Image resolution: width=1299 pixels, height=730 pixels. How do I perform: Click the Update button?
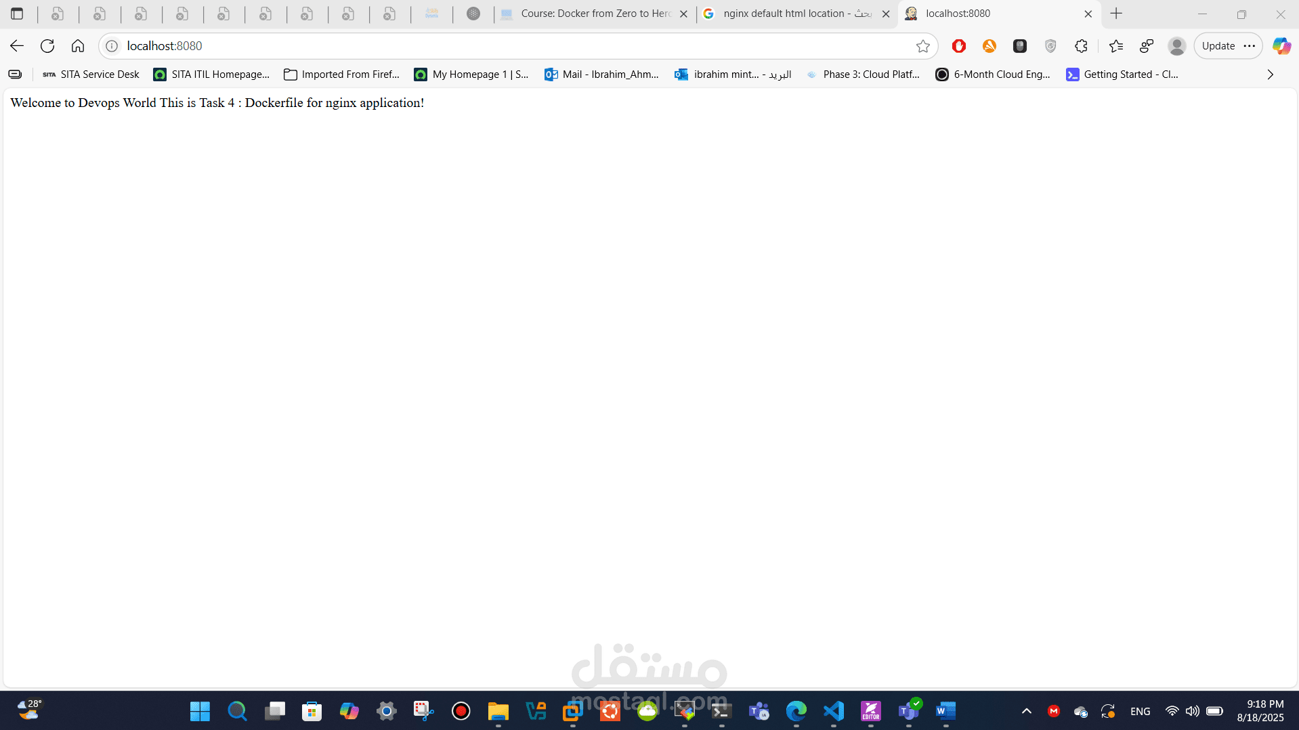tap(1218, 46)
